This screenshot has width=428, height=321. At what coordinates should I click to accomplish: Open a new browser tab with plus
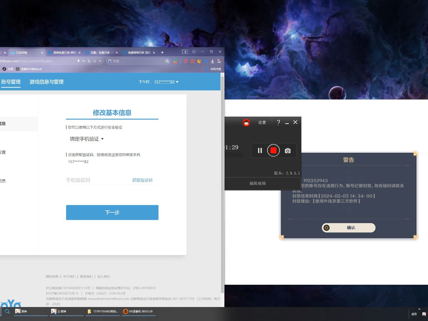[162, 53]
